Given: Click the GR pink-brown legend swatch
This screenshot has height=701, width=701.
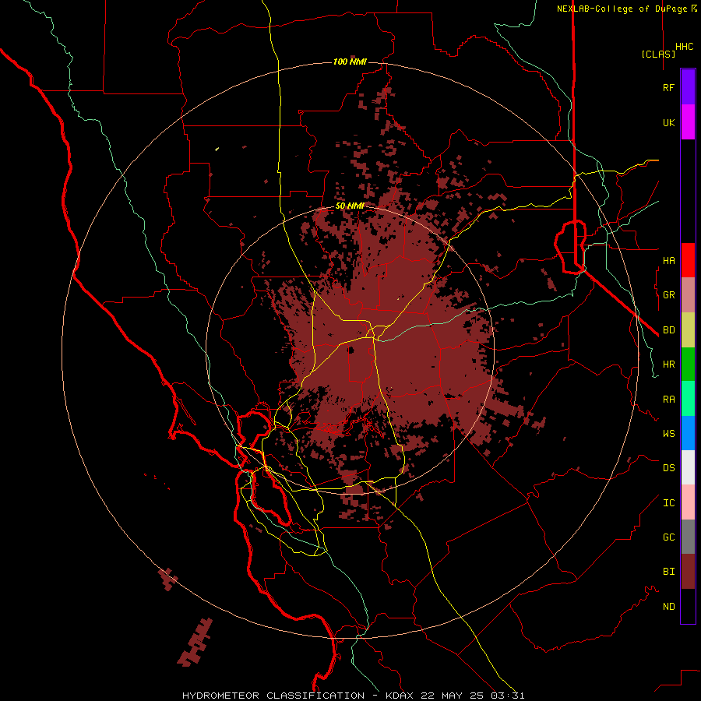Looking at the screenshot, I should point(688,295).
